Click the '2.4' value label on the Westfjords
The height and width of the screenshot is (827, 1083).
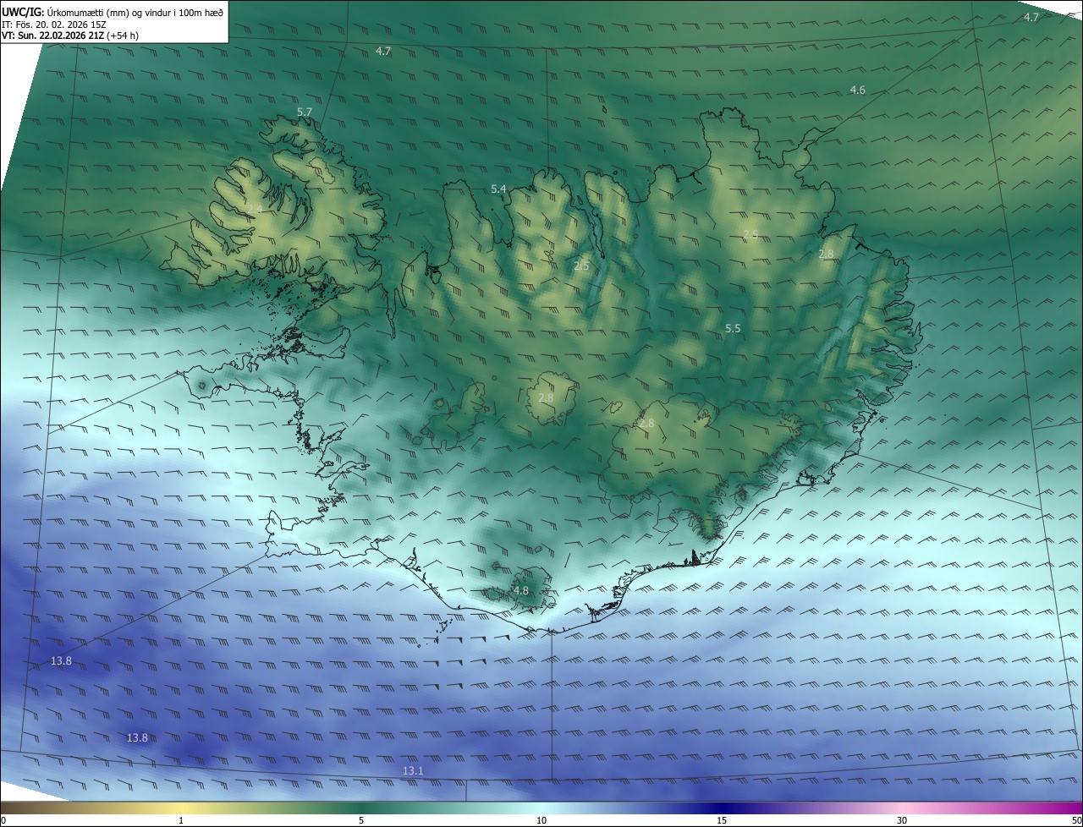click(254, 209)
